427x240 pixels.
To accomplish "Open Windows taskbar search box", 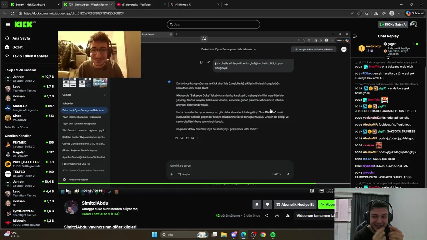I will (184, 235).
